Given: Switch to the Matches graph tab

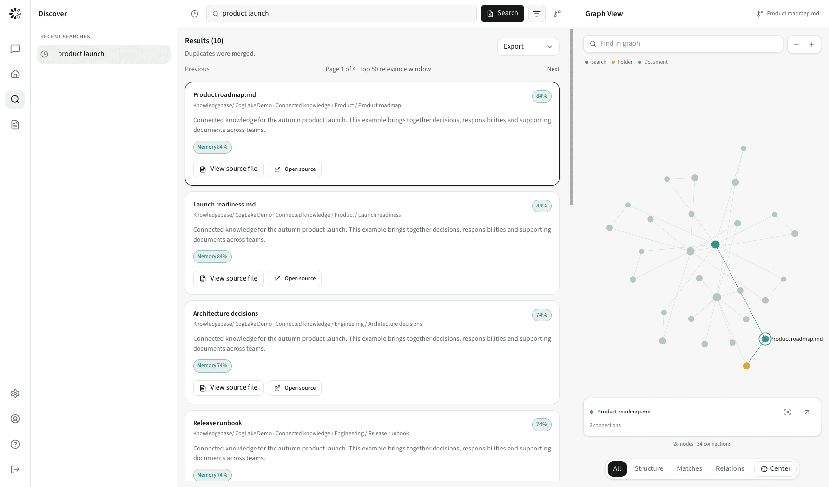Looking at the screenshot, I should pos(690,469).
